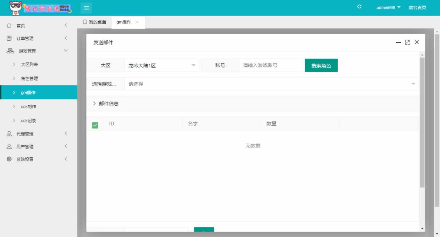This screenshot has height=237, width=440.
Task: Open the 大区 dropdown showing 龙吟大陆1区
Action: tap(162, 66)
